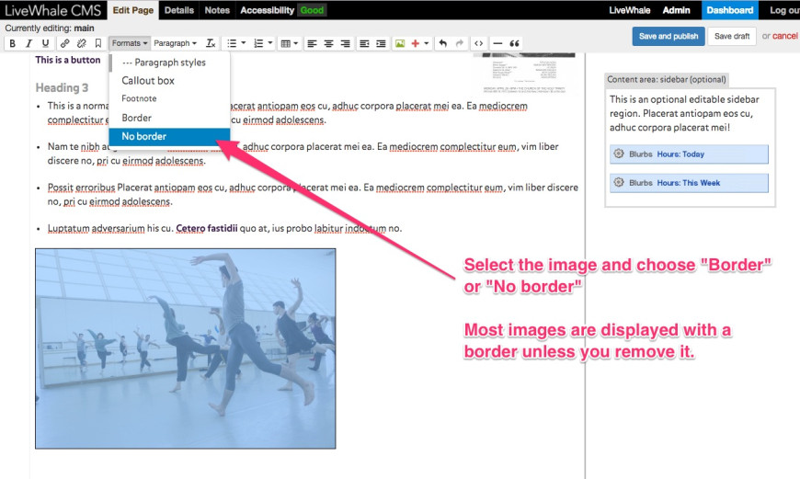Open the Admin link
The width and height of the screenshot is (800, 479).
pyautogui.click(x=676, y=10)
